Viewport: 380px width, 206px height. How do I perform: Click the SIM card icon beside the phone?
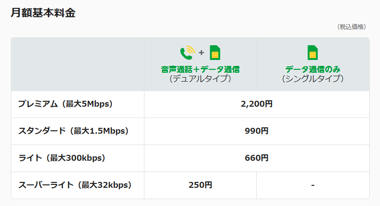coord(214,53)
